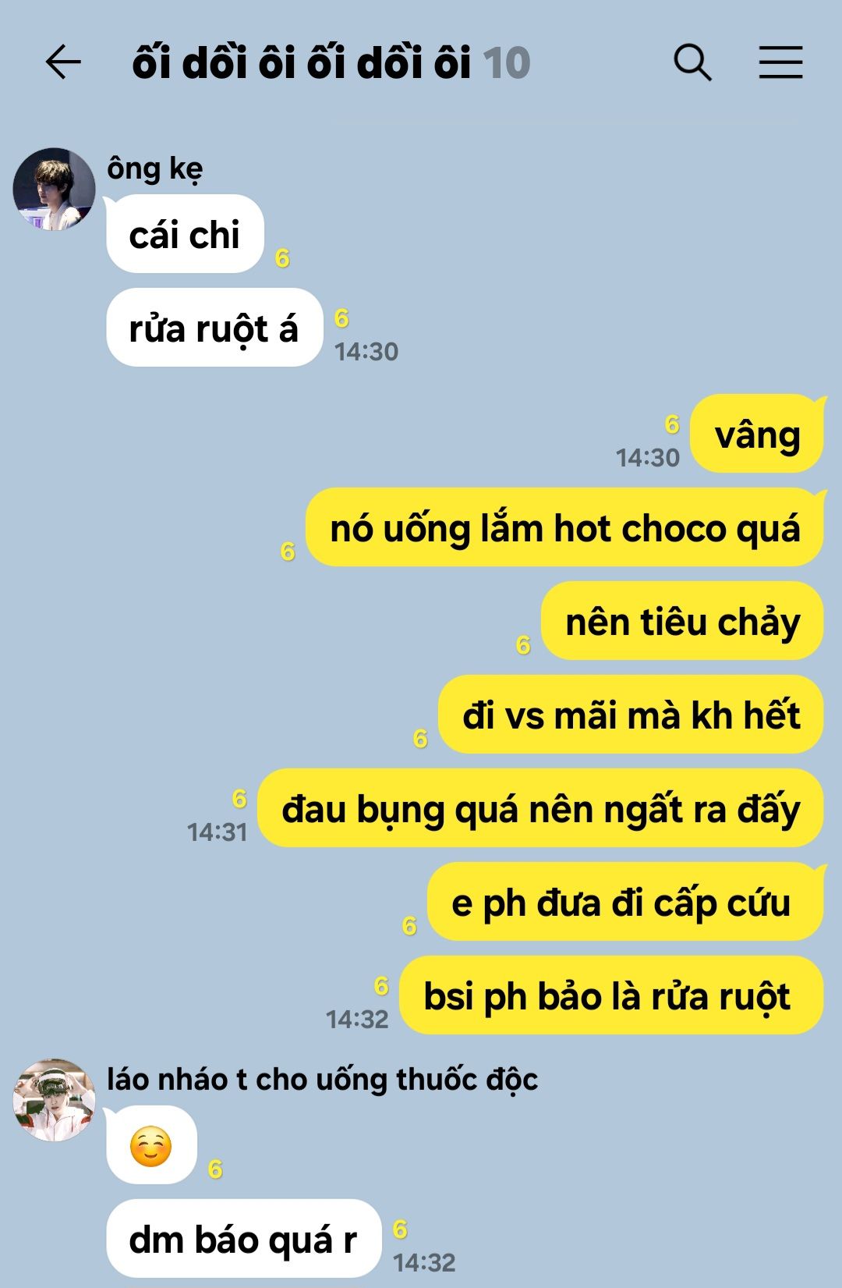842x1288 pixels.
Task: Select the "cái chi" message bubble
Action: click(x=185, y=234)
